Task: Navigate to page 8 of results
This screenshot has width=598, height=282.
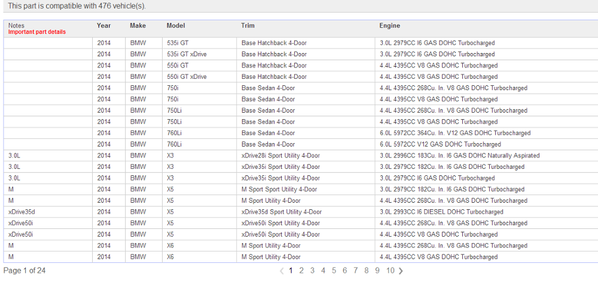Action: (367, 271)
